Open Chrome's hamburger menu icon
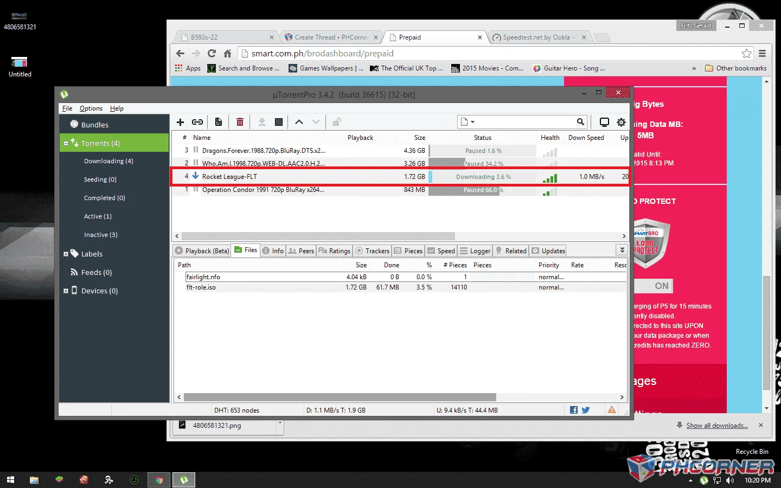 click(x=763, y=53)
